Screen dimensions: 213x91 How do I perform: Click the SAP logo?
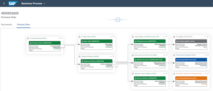(13, 3)
